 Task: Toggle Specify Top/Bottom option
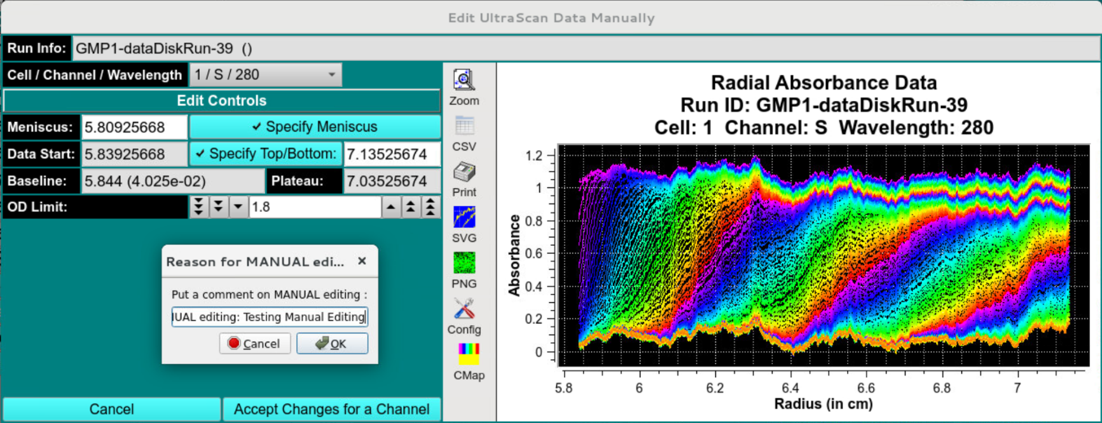266,154
